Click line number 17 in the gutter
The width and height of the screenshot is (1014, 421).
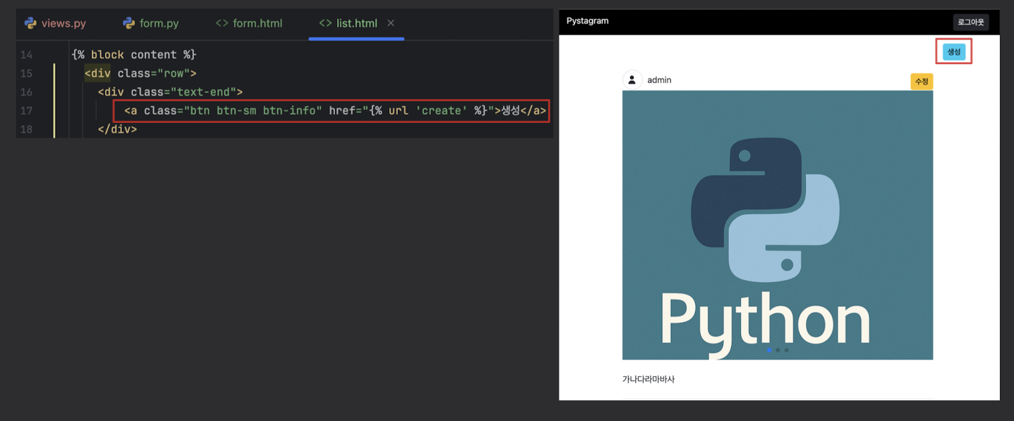(x=26, y=111)
